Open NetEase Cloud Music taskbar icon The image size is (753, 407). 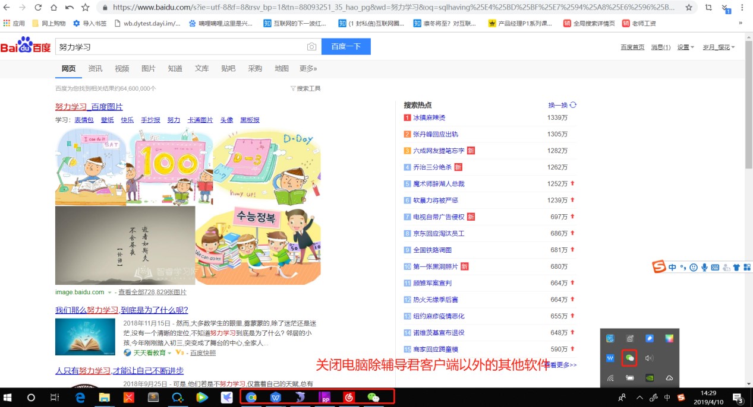pos(349,398)
